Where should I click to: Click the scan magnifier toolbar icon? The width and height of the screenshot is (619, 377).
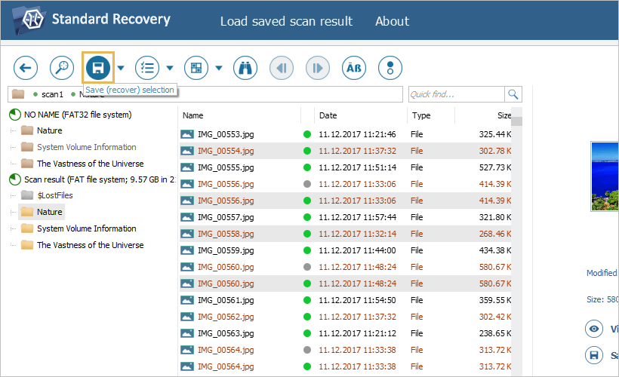coord(62,68)
